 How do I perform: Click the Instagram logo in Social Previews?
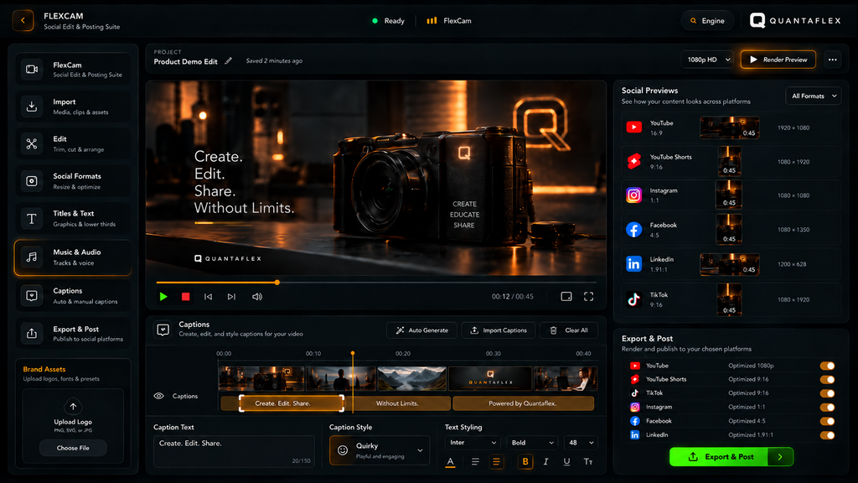click(x=633, y=195)
